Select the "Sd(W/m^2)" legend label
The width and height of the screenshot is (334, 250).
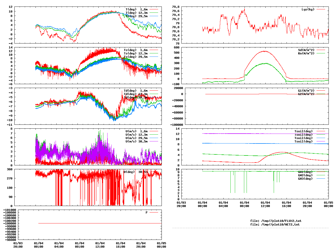[306, 50]
